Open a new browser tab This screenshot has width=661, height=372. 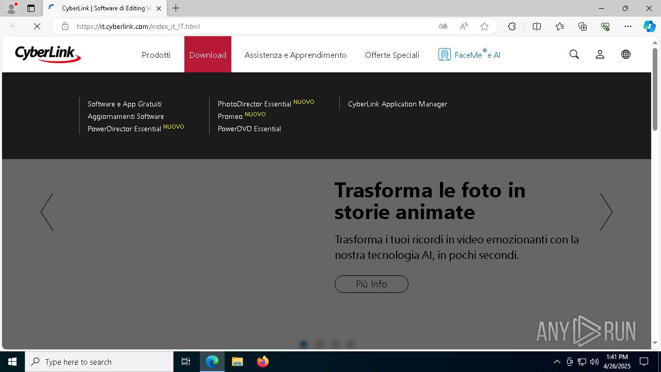176,8
